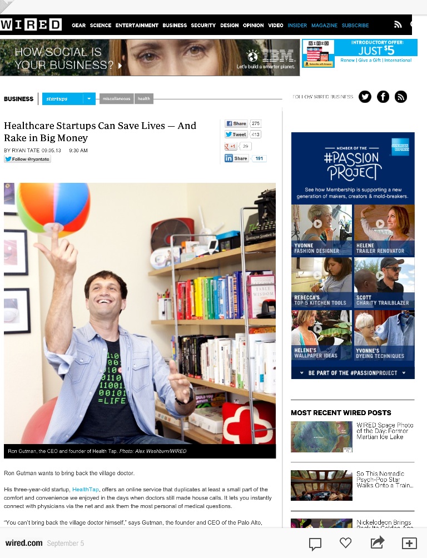Click the Facebook Share button
Screen dimensions: 427x558
pyautogui.click(x=236, y=123)
